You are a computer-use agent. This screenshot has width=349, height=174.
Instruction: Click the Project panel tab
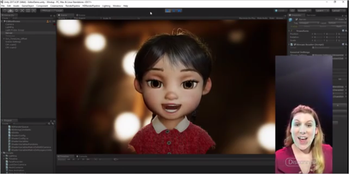click(x=9, y=120)
